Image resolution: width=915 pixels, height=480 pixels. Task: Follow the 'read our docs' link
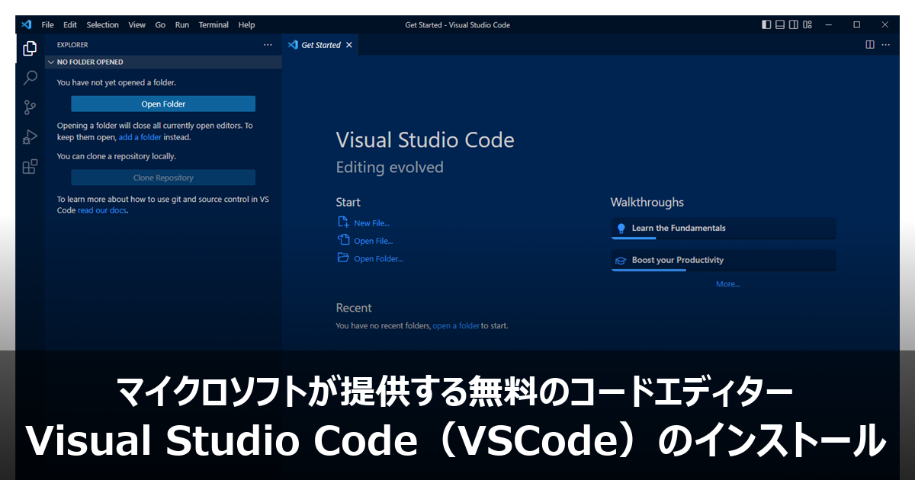point(102,210)
